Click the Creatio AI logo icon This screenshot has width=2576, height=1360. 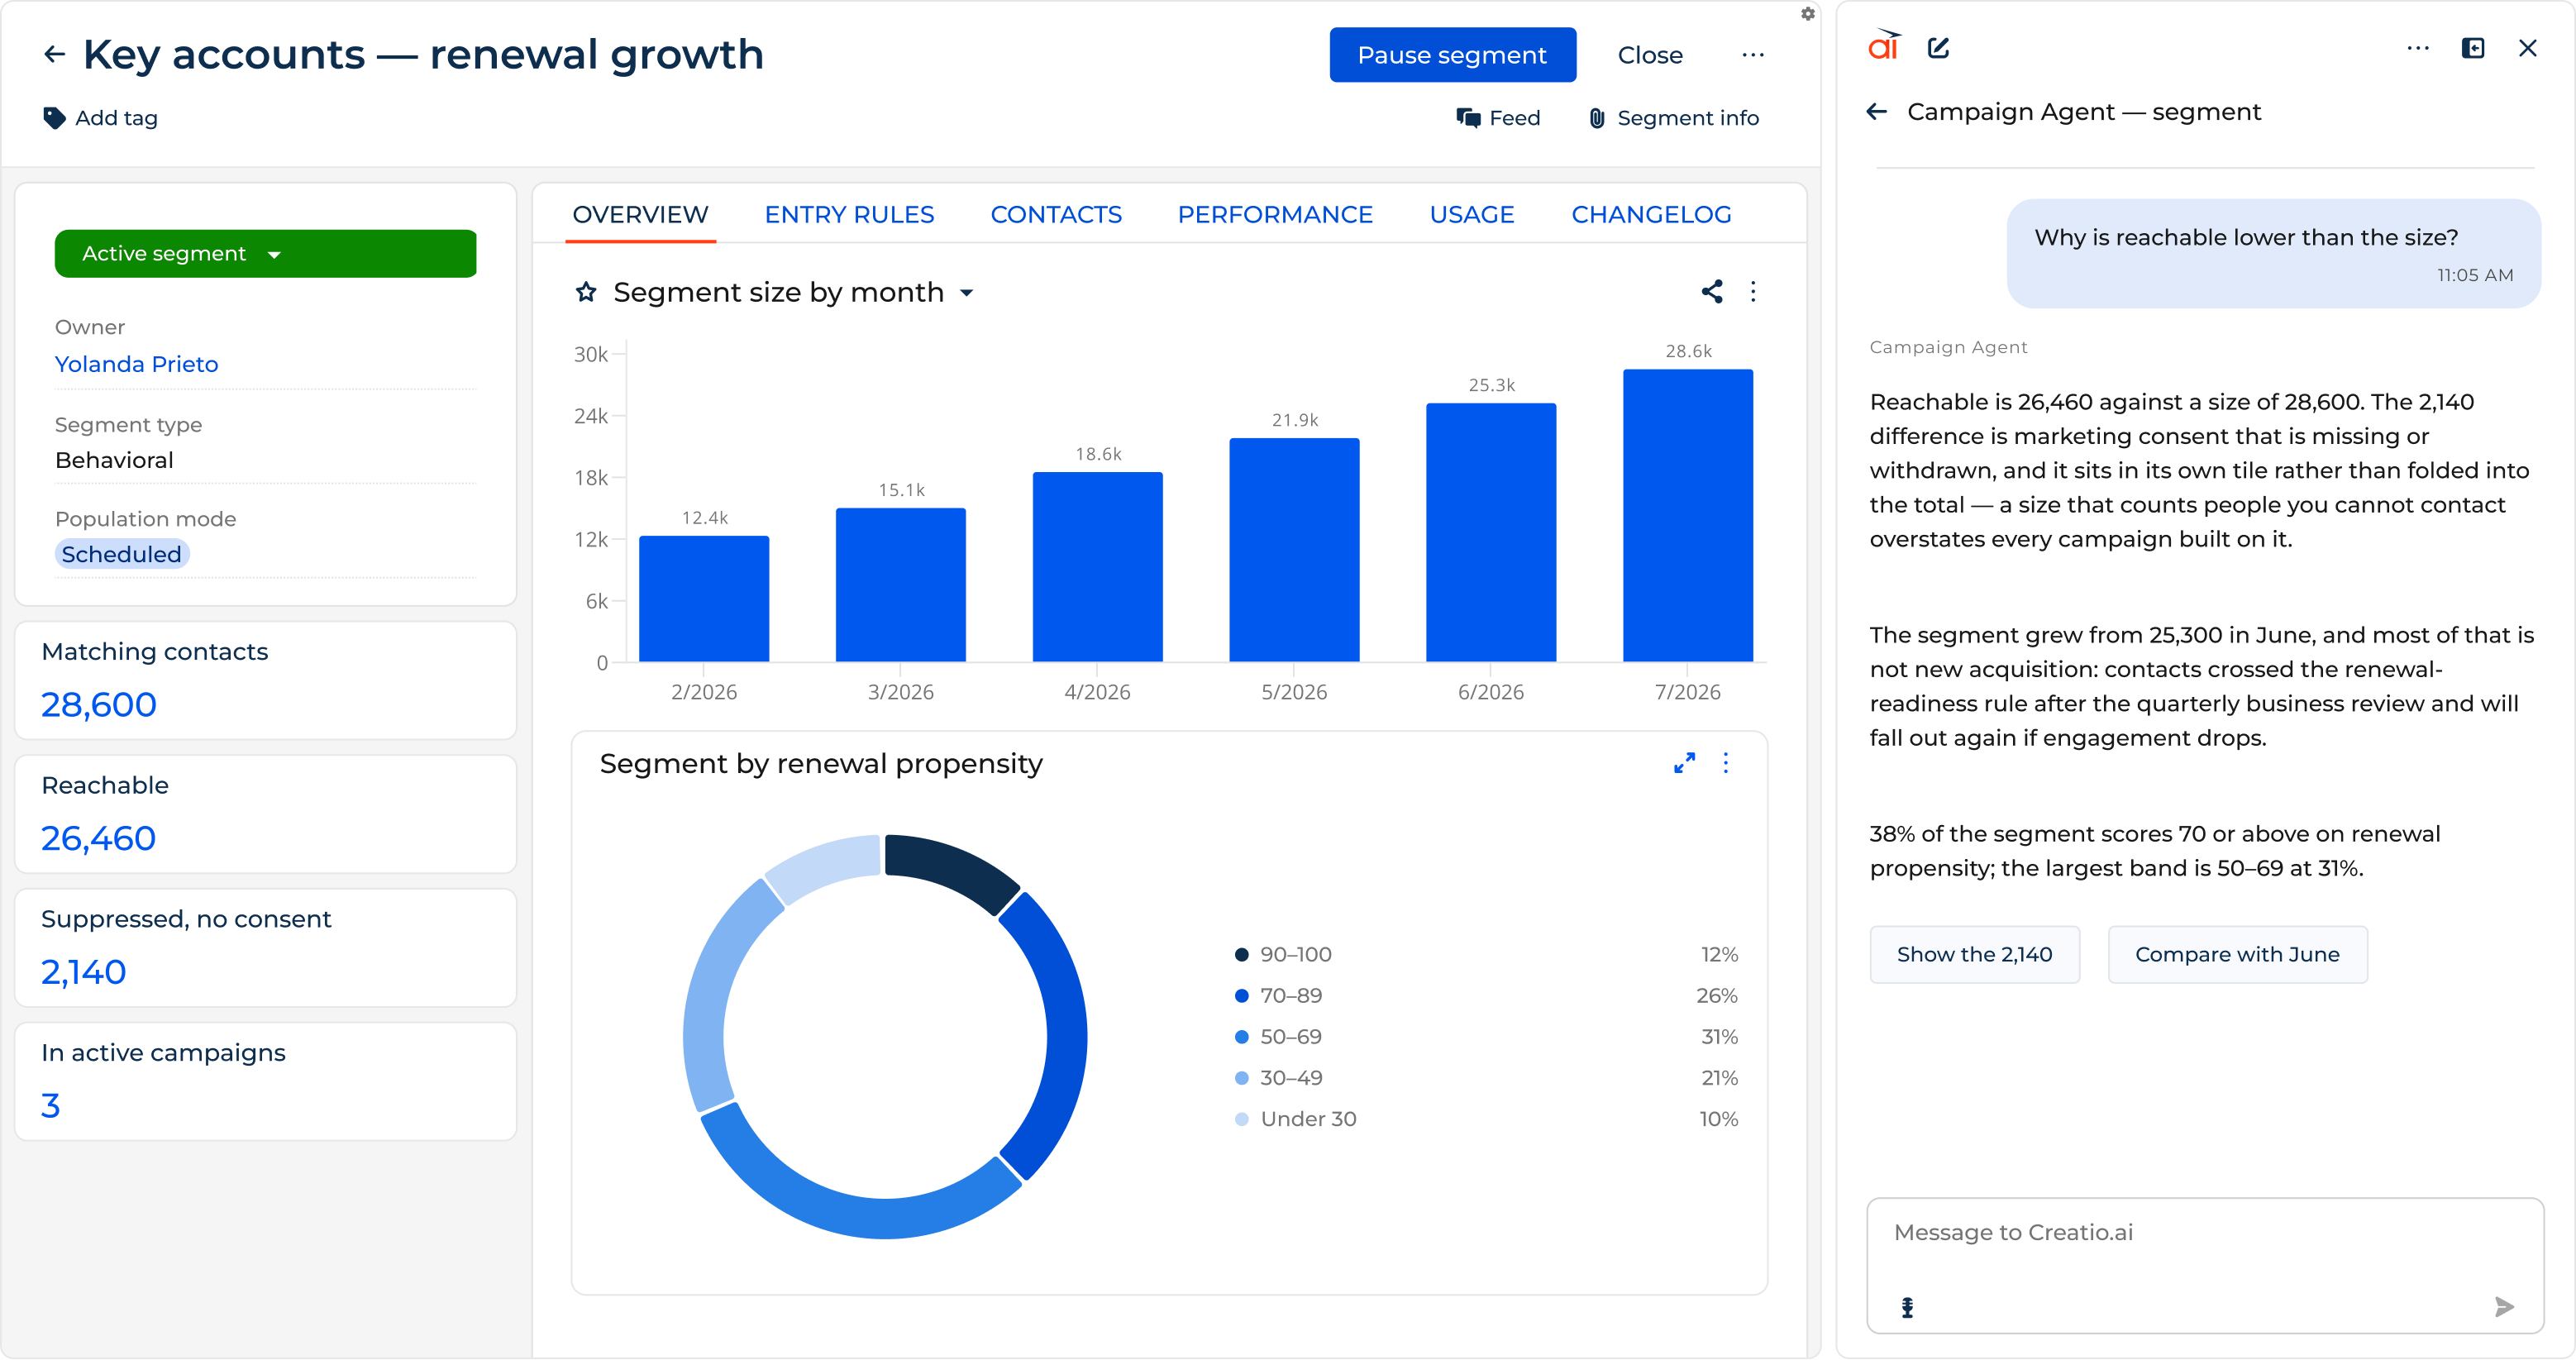click(1884, 46)
